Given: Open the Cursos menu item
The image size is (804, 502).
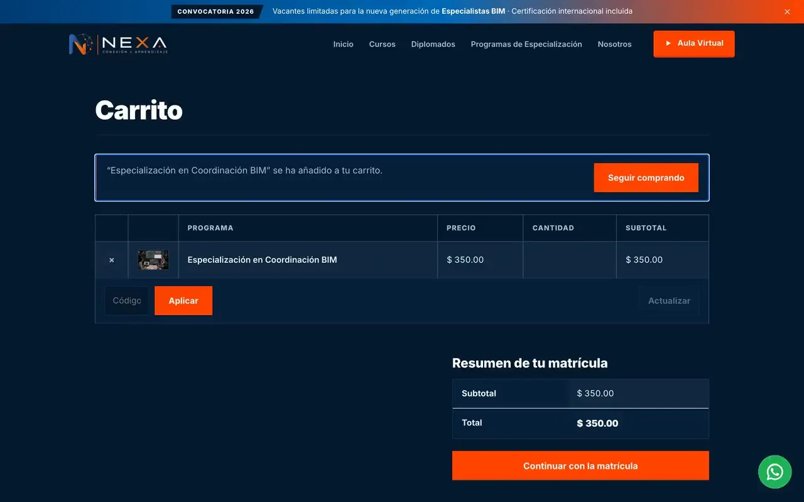Looking at the screenshot, I should 383,44.
